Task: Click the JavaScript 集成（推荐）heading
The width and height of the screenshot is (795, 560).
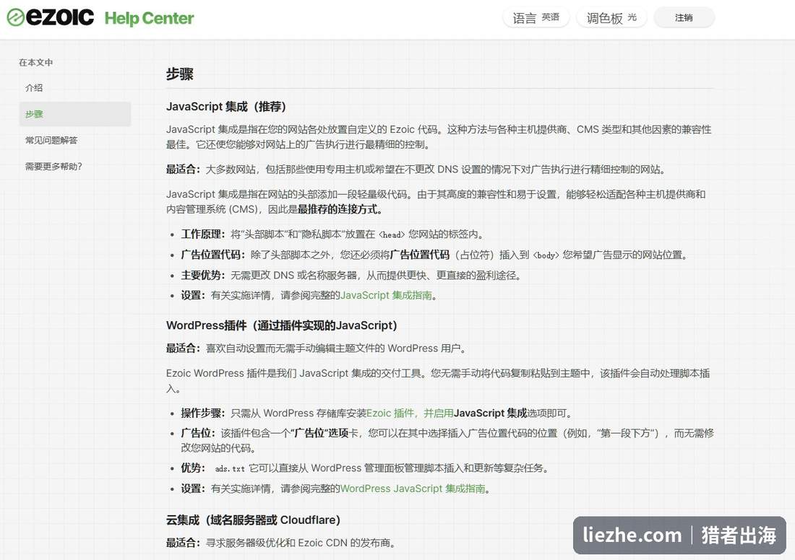Action: coord(226,107)
